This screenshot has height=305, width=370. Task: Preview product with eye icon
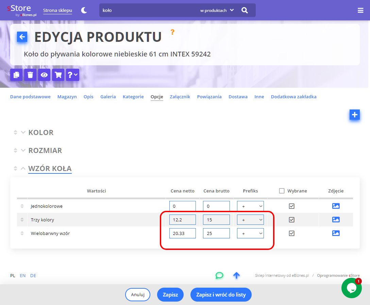(x=44, y=75)
